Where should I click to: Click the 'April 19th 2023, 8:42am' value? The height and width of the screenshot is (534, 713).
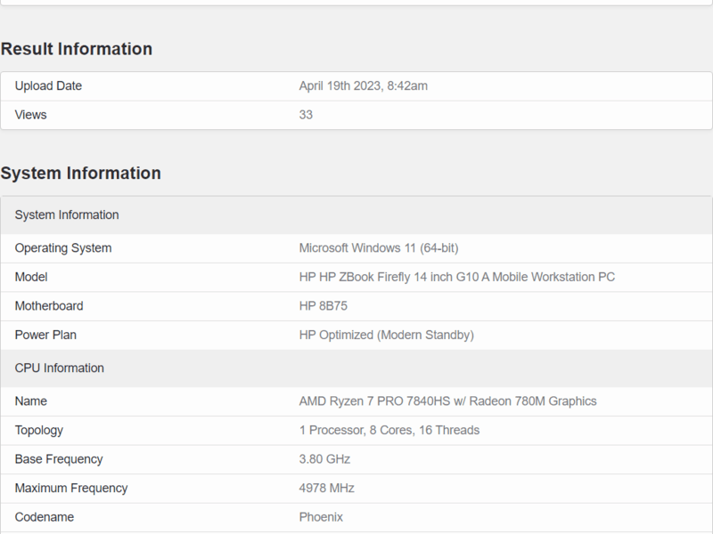363,85
